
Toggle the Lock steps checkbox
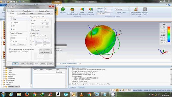tap(32, 30)
